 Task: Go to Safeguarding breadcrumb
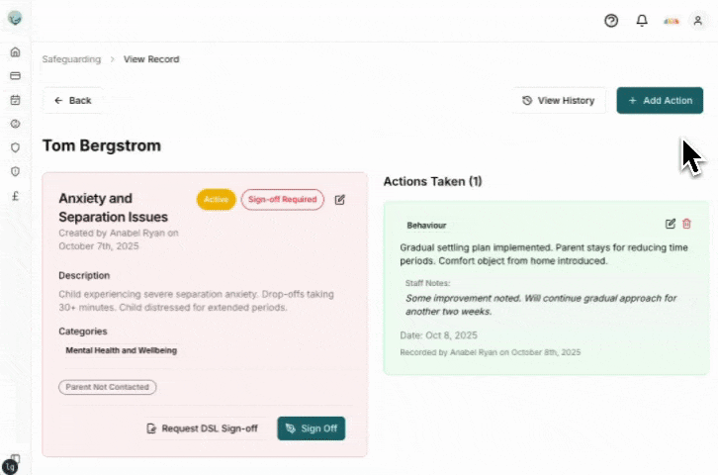[71, 59]
